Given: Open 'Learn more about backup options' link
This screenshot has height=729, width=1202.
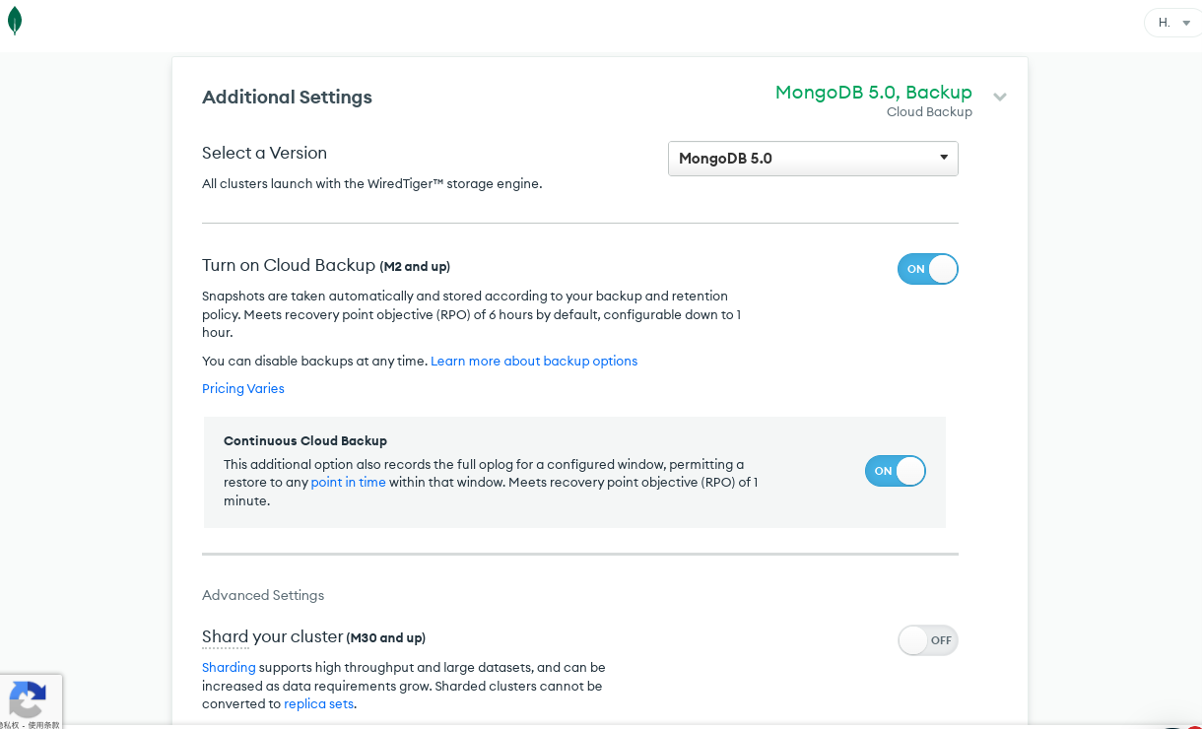Looking at the screenshot, I should [533, 362].
